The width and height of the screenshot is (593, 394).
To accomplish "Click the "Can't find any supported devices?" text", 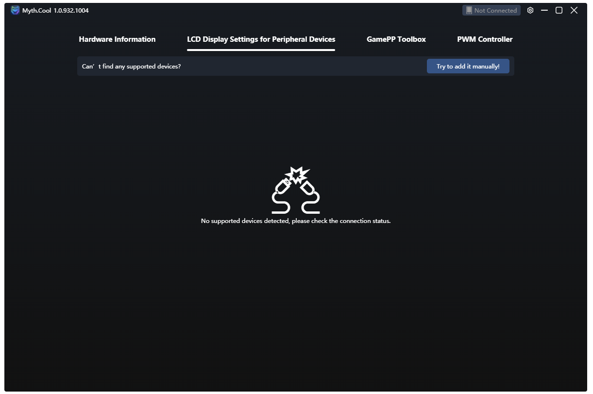I will click(131, 66).
